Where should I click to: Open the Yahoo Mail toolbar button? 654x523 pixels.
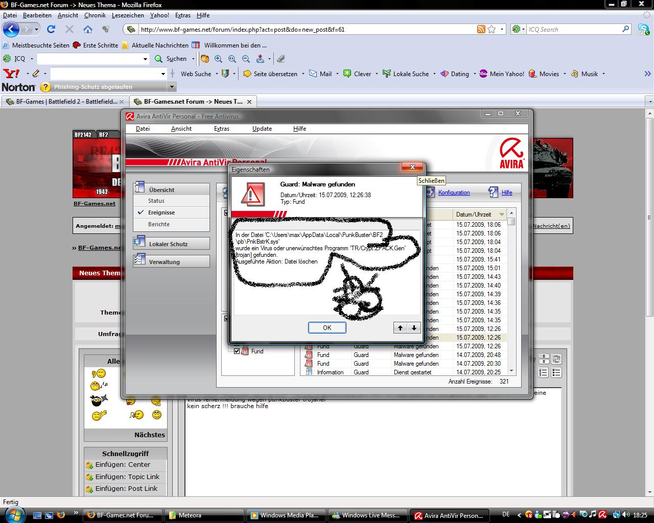tap(321, 74)
